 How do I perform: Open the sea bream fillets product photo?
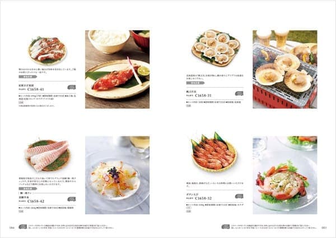[48, 156]
